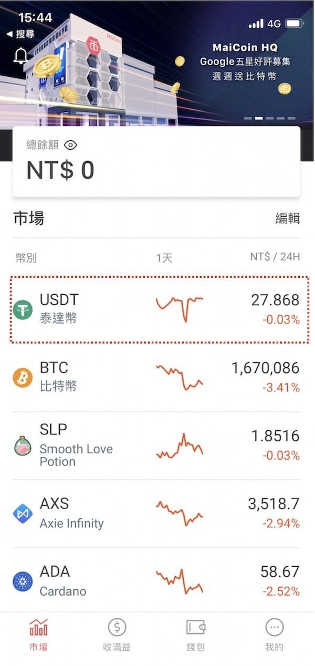
Task: Open the USDT sparkline chart
Action: click(179, 307)
